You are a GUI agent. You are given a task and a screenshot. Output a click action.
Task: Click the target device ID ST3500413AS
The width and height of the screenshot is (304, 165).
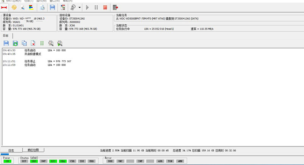(x=77, y=19)
